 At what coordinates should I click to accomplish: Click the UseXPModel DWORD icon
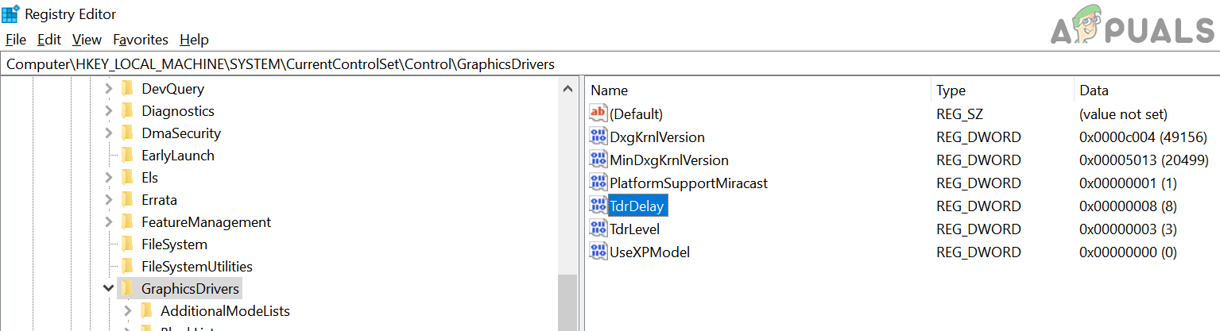click(x=598, y=252)
